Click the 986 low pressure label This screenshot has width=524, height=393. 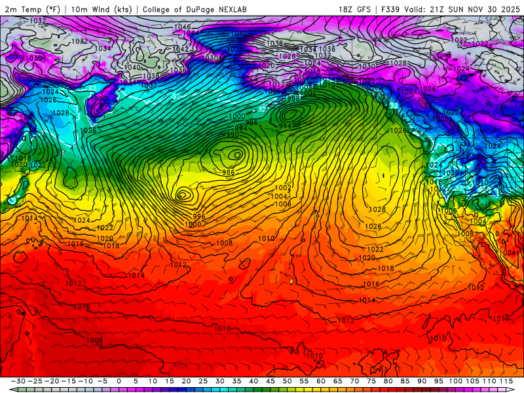pos(228,172)
